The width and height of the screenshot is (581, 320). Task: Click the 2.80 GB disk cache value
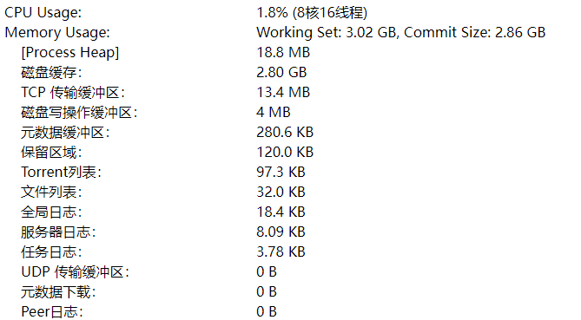(281, 73)
